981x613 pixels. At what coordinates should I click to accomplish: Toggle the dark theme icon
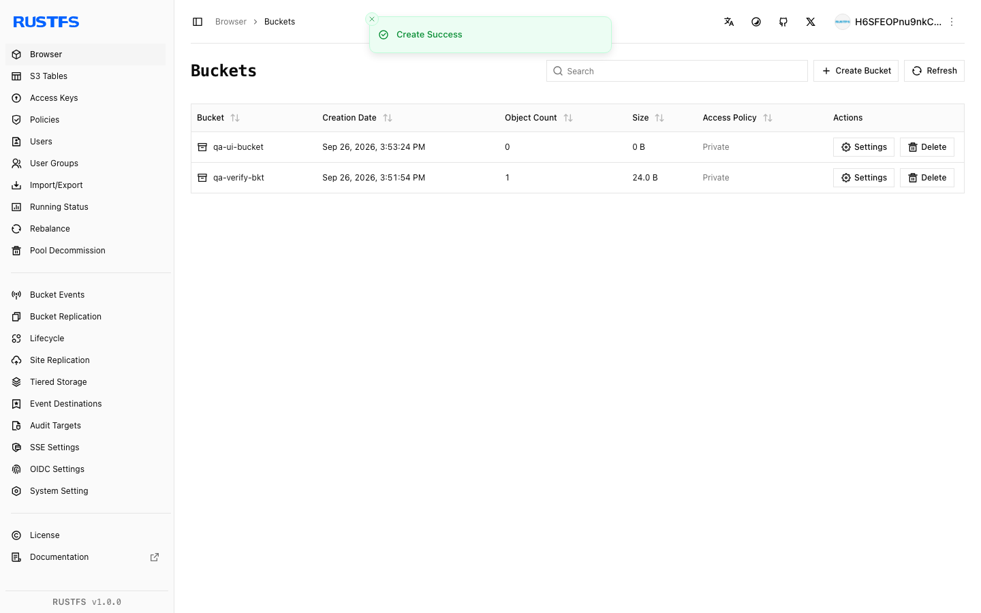pos(756,22)
